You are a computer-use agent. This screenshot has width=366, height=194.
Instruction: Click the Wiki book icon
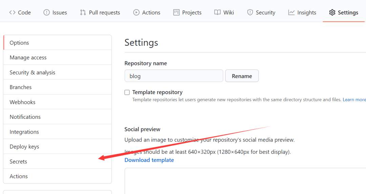[x=218, y=13]
